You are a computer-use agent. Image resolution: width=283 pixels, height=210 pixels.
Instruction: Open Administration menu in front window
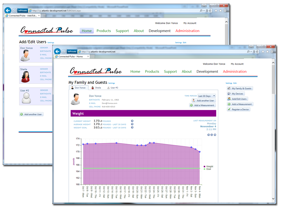(235, 72)
